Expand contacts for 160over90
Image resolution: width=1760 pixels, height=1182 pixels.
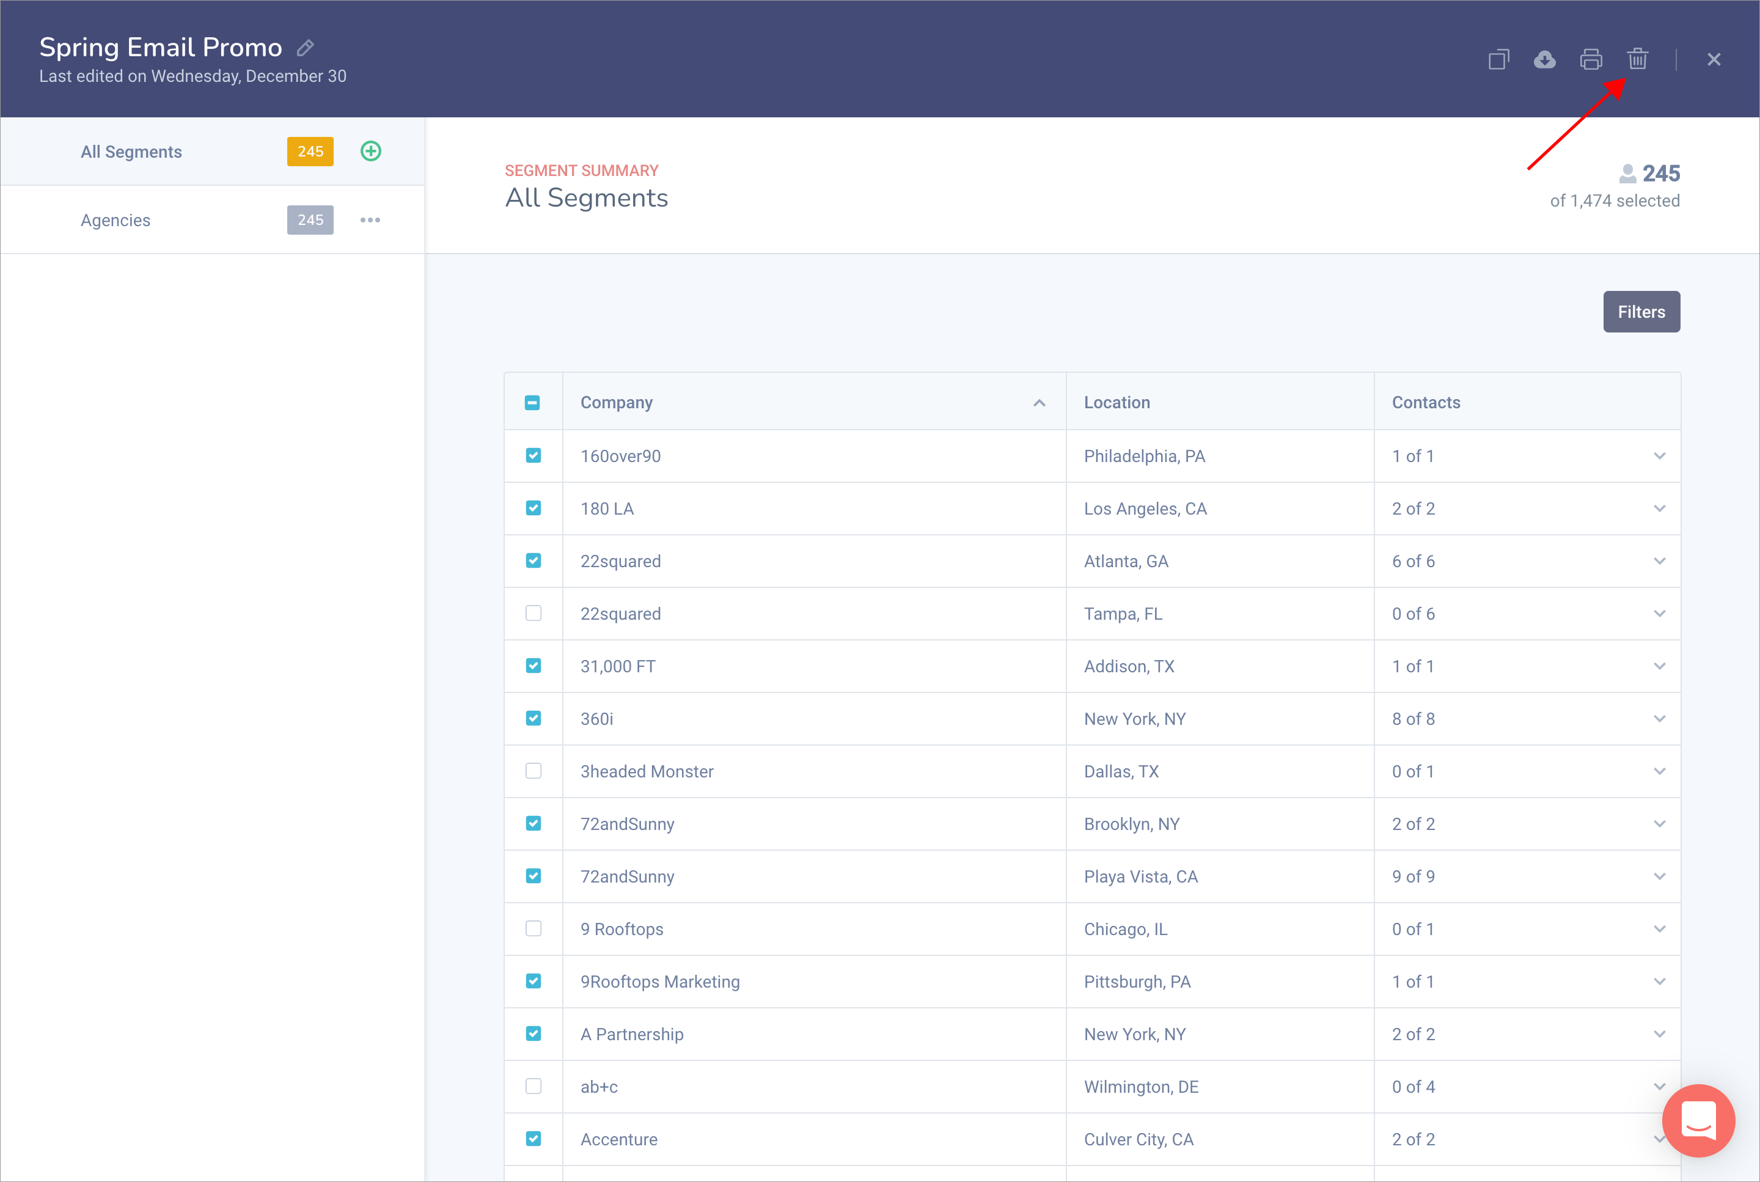point(1660,456)
